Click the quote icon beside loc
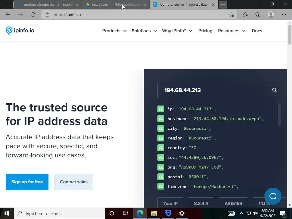 [161, 157]
